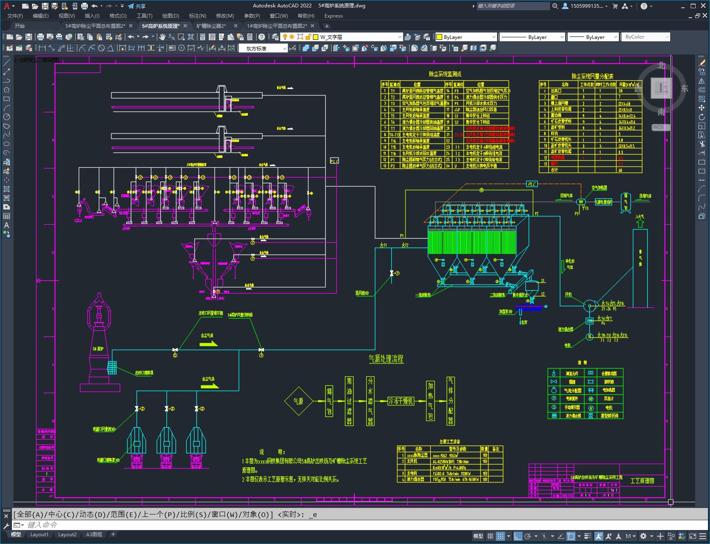The image size is (710, 544).
Task: Open the annotation scale 1:1 dropdown
Action: tap(631, 536)
